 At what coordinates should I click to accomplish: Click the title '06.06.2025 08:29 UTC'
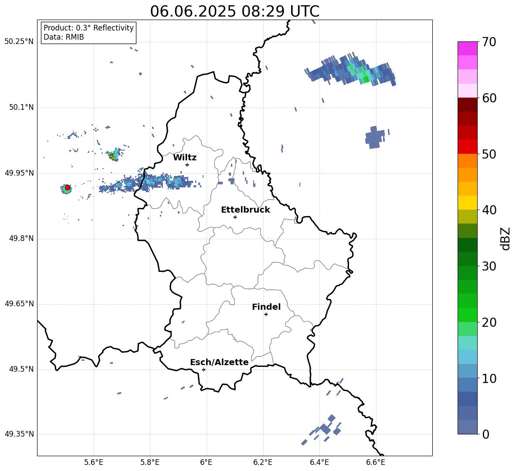click(x=234, y=11)
